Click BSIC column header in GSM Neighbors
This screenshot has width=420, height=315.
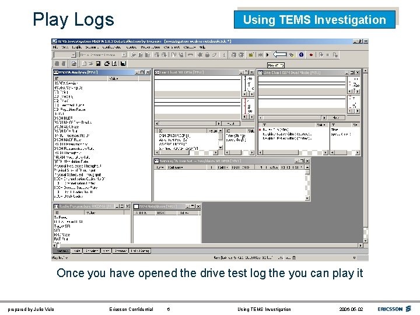pos(166,213)
